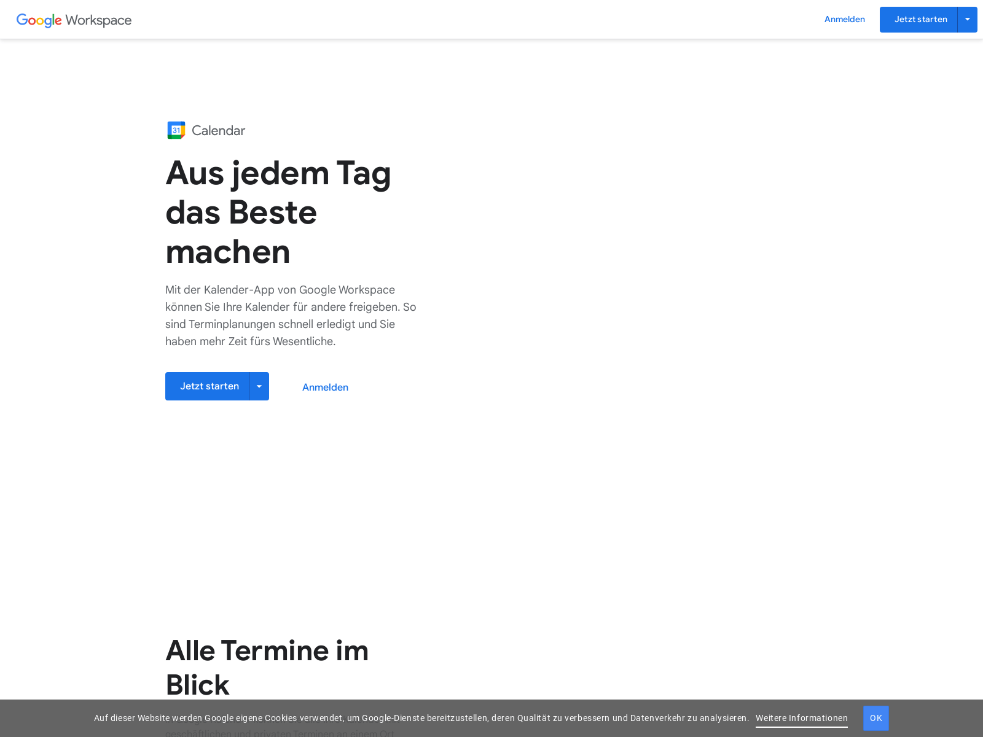Screen dimensions: 983x737
Task: Click the heading Alle Termine im Blick
Action: tap(267, 668)
